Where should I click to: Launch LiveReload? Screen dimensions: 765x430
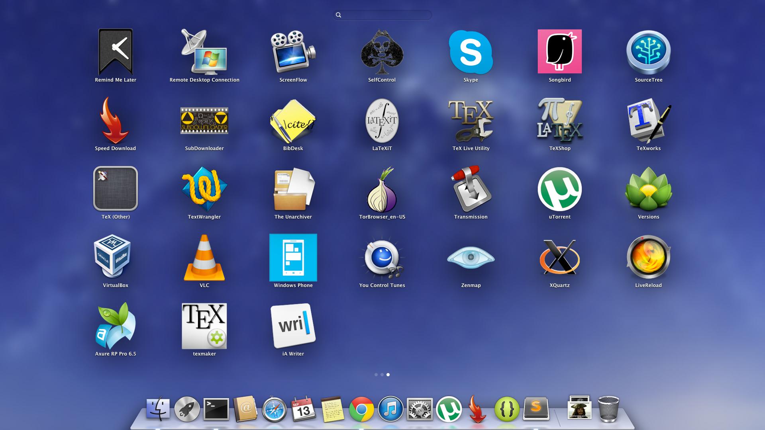(649, 257)
